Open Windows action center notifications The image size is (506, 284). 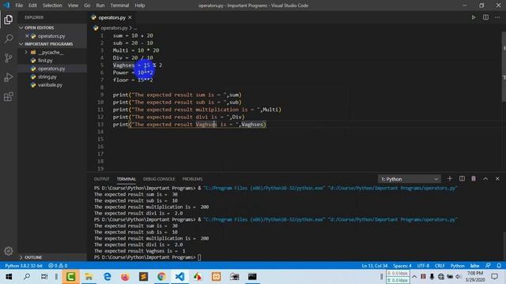494,277
